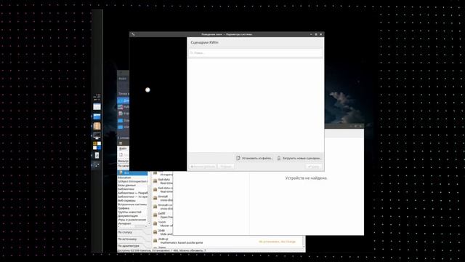Click the package manager status bar text
This screenshot has width=465, height=262.
161,250
